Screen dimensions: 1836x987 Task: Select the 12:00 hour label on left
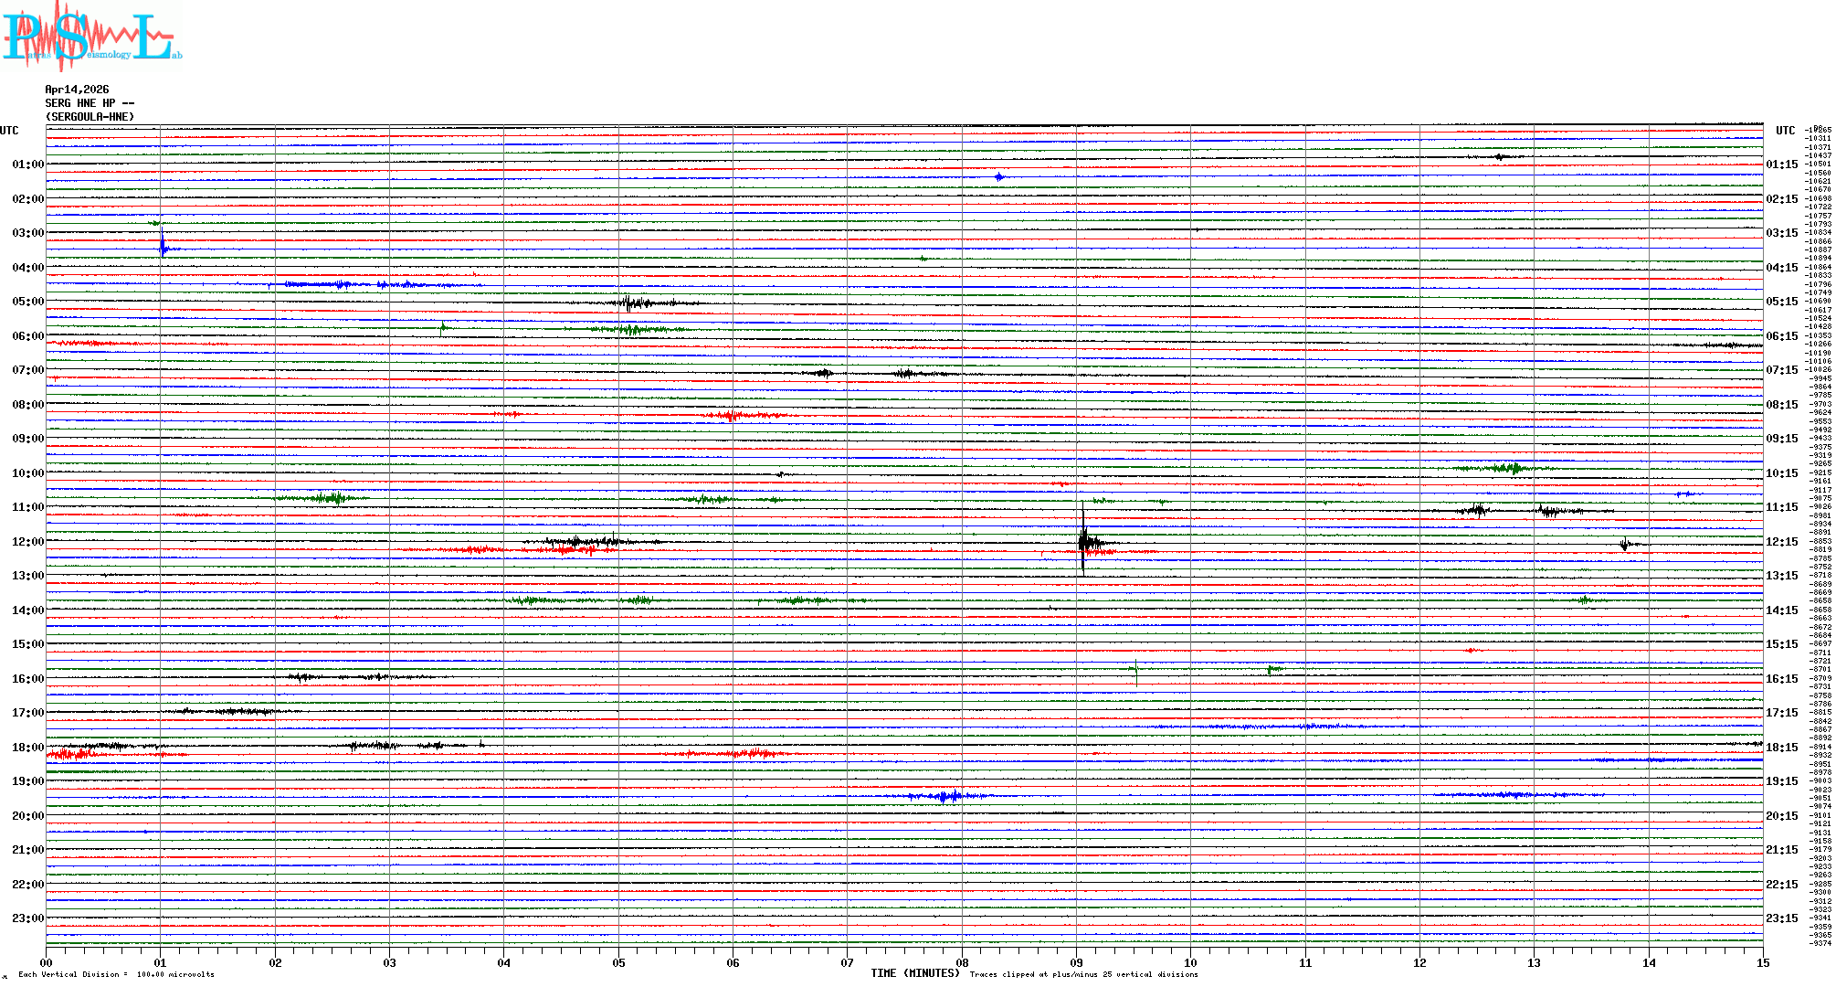pyautogui.click(x=27, y=542)
